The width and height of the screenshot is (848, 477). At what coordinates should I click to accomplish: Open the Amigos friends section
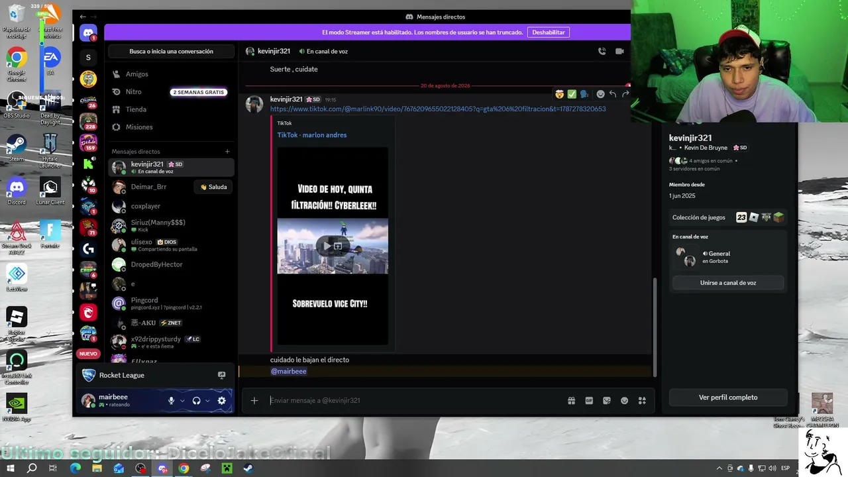pos(171,74)
